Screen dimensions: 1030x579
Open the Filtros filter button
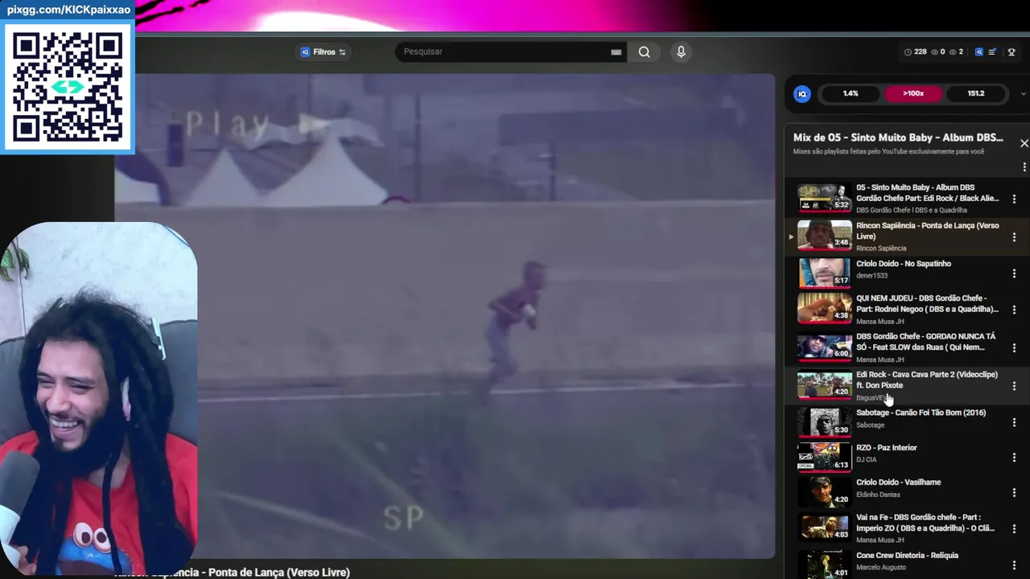coord(323,51)
